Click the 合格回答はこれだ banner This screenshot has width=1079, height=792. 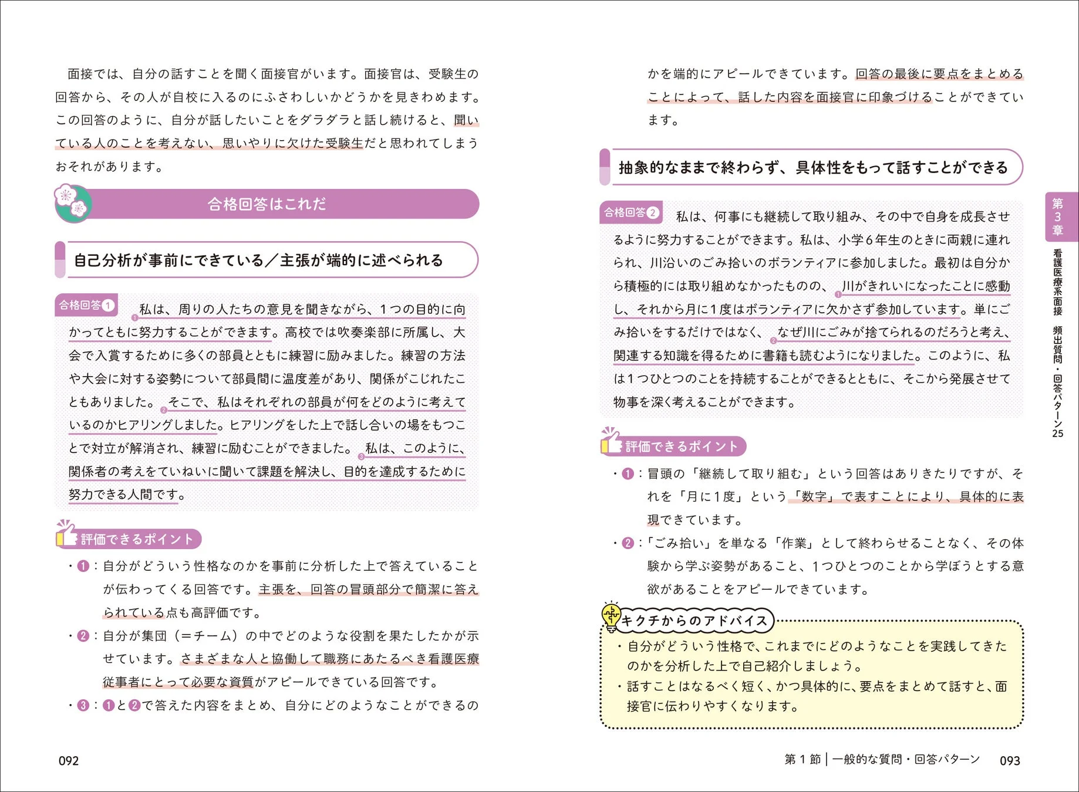pos(267,204)
